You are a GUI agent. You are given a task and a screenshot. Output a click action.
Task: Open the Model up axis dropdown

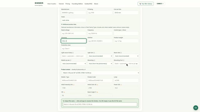point(73,63)
